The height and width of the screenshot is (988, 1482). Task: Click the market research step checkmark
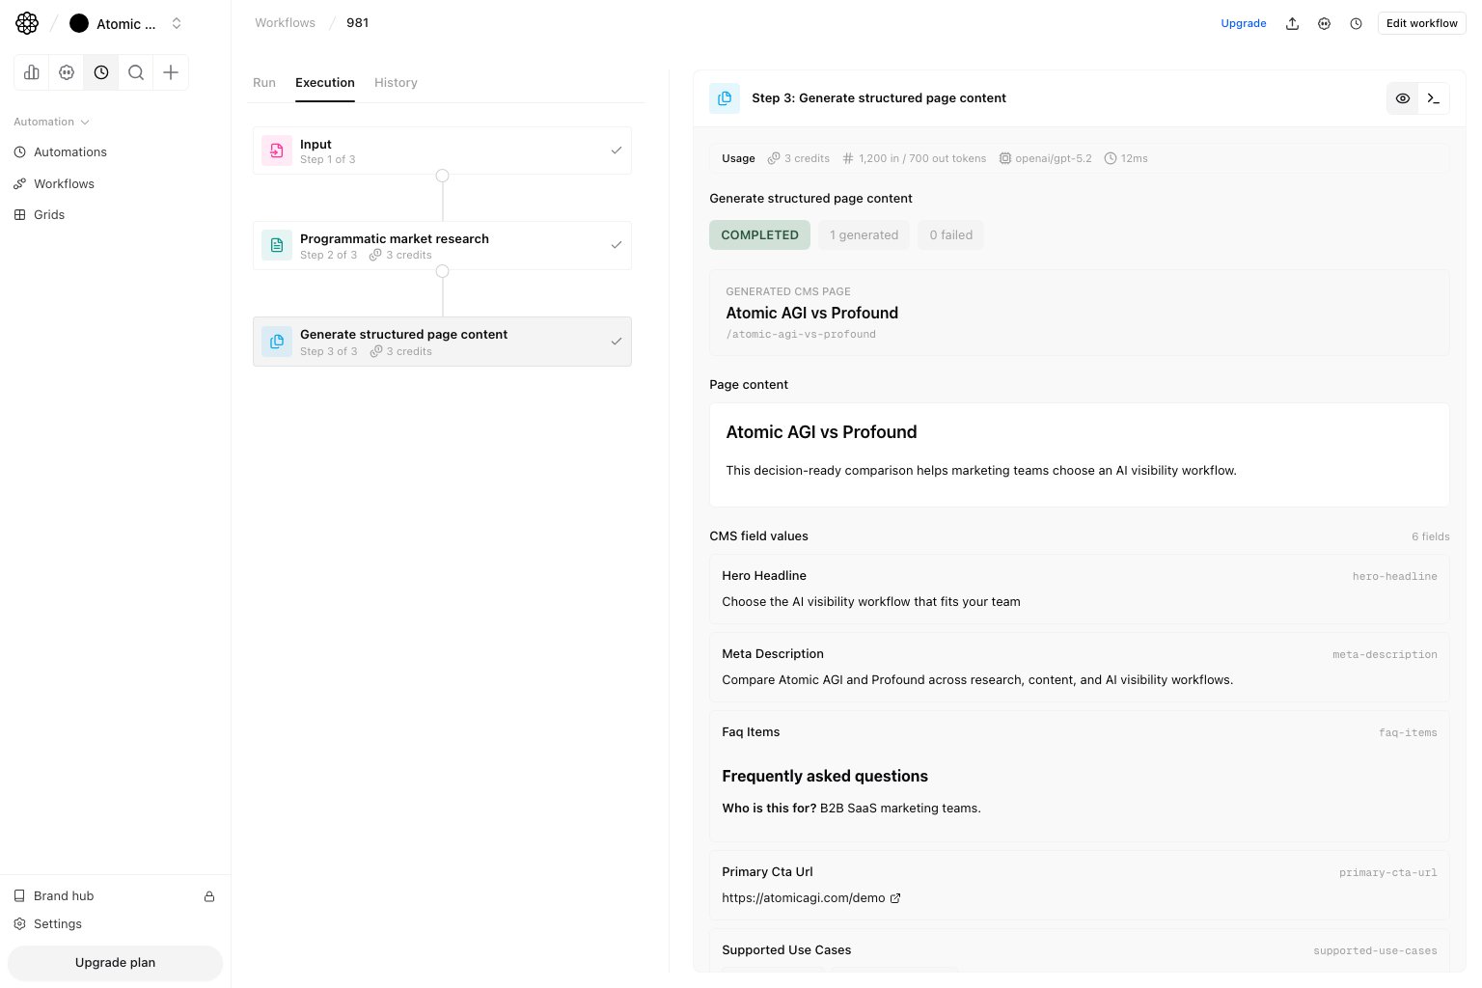(x=616, y=245)
